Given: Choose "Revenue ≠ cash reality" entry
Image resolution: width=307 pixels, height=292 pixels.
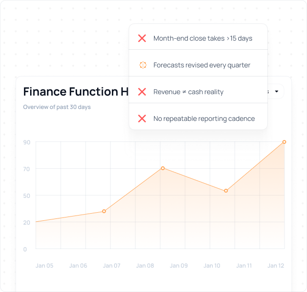Looking at the screenshot, I should (188, 92).
